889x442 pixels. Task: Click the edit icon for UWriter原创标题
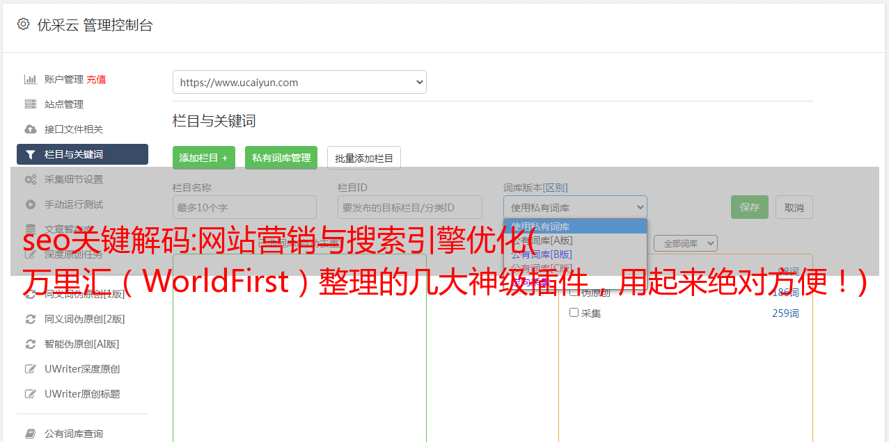click(31, 394)
